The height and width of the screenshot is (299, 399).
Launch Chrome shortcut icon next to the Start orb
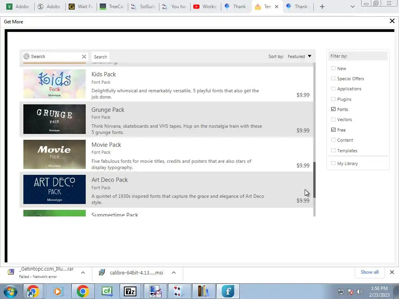click(x=33, y=291)
